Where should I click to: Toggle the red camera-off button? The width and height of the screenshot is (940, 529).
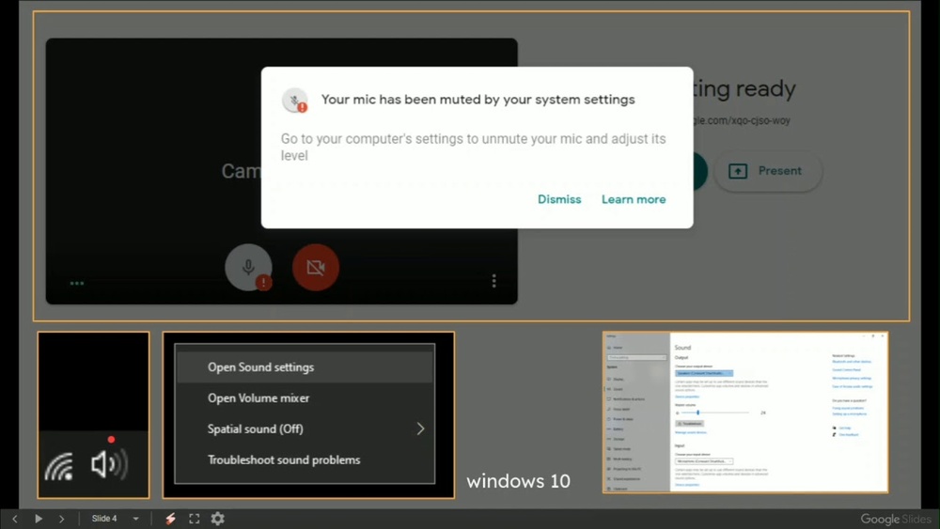click(316, 267)
